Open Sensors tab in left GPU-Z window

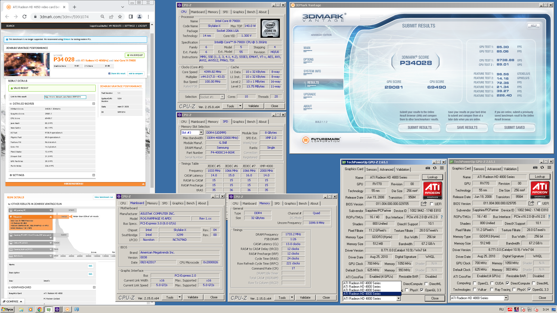372,169
